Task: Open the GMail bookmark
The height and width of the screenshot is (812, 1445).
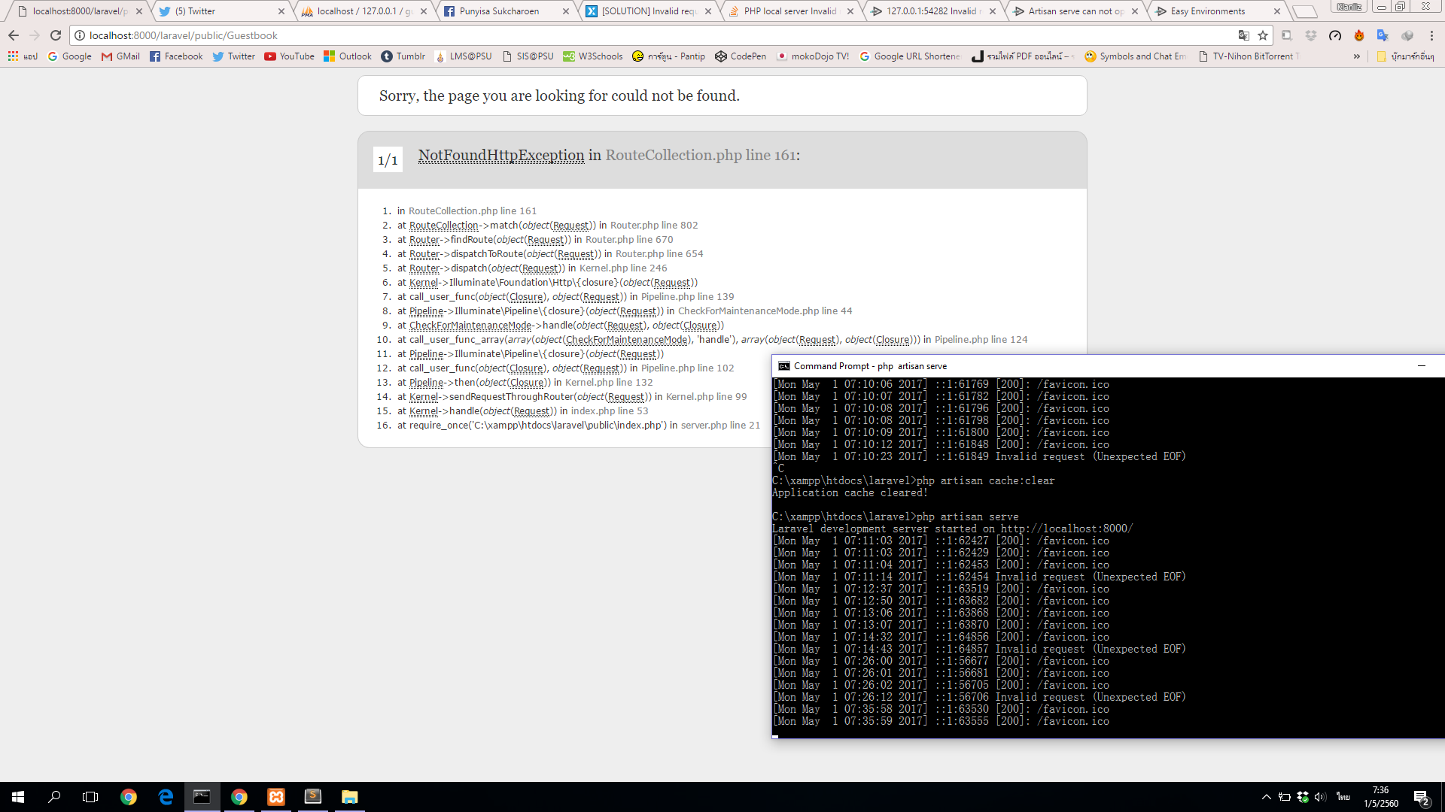Action: click(120, 56)
